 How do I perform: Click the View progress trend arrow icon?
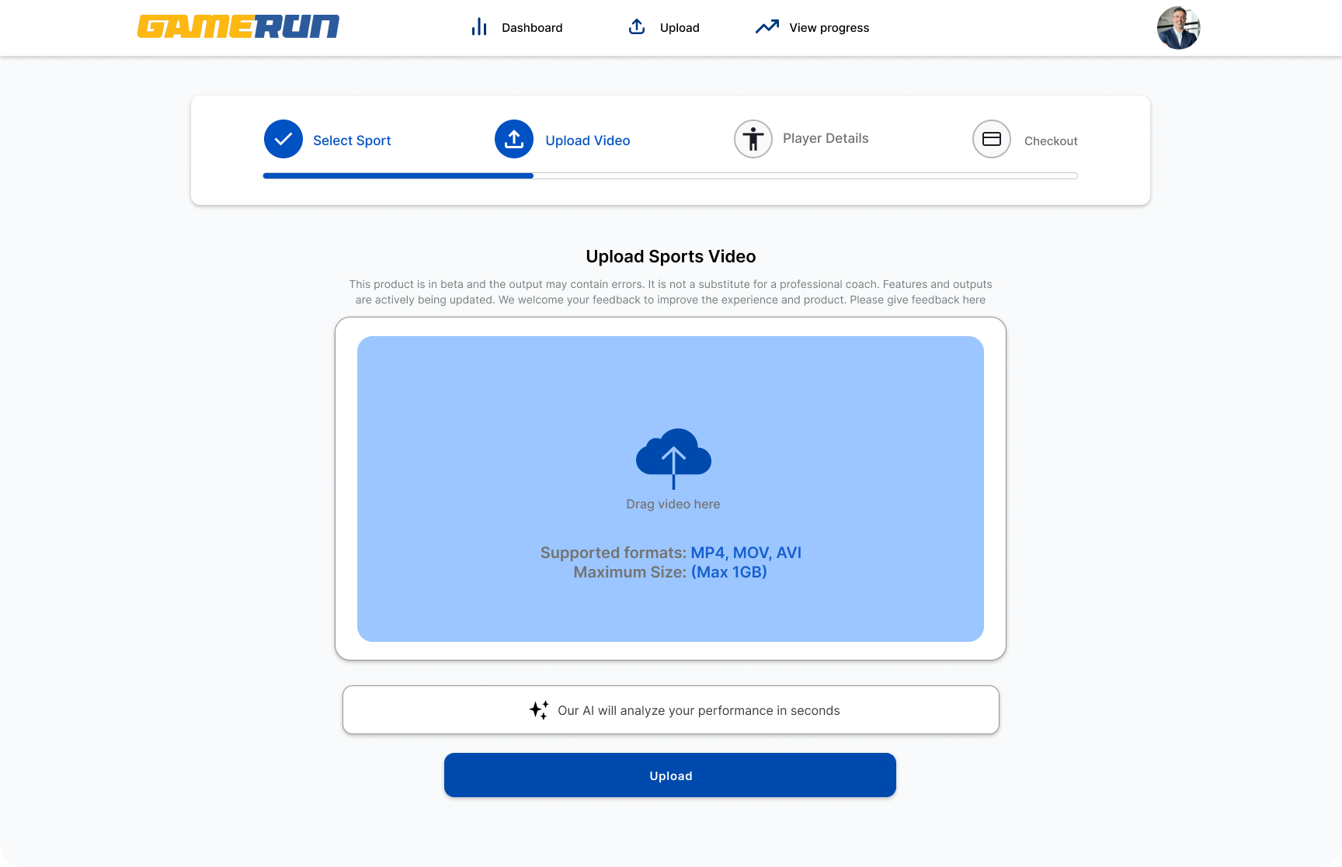(x=767, y=27)
